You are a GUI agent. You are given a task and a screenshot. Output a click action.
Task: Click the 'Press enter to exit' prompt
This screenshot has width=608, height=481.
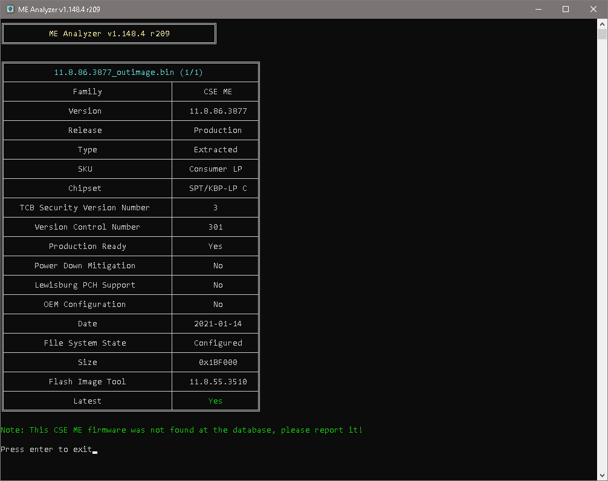[47, 450]
